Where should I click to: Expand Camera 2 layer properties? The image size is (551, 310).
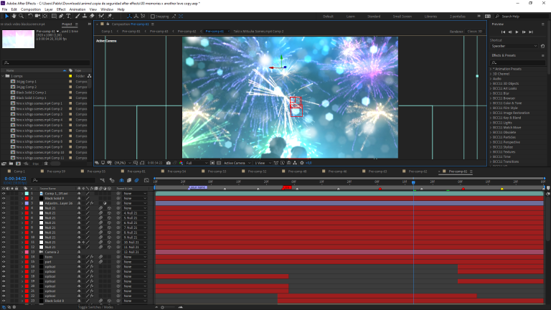pos(22,252)
